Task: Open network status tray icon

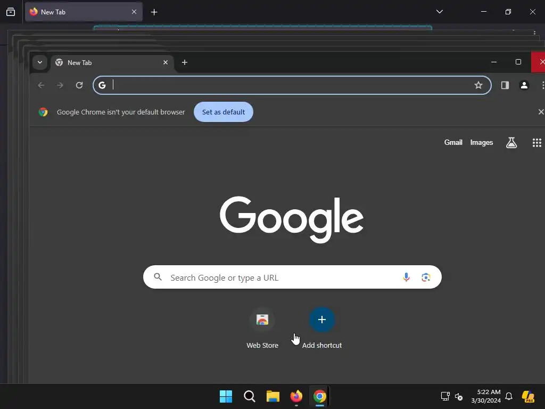Action: (x=445, y=396)
